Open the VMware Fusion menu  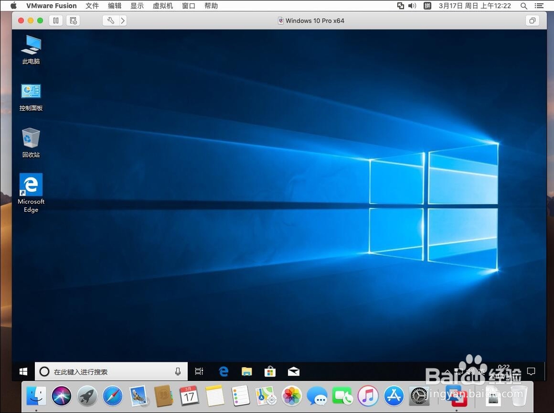51,6
